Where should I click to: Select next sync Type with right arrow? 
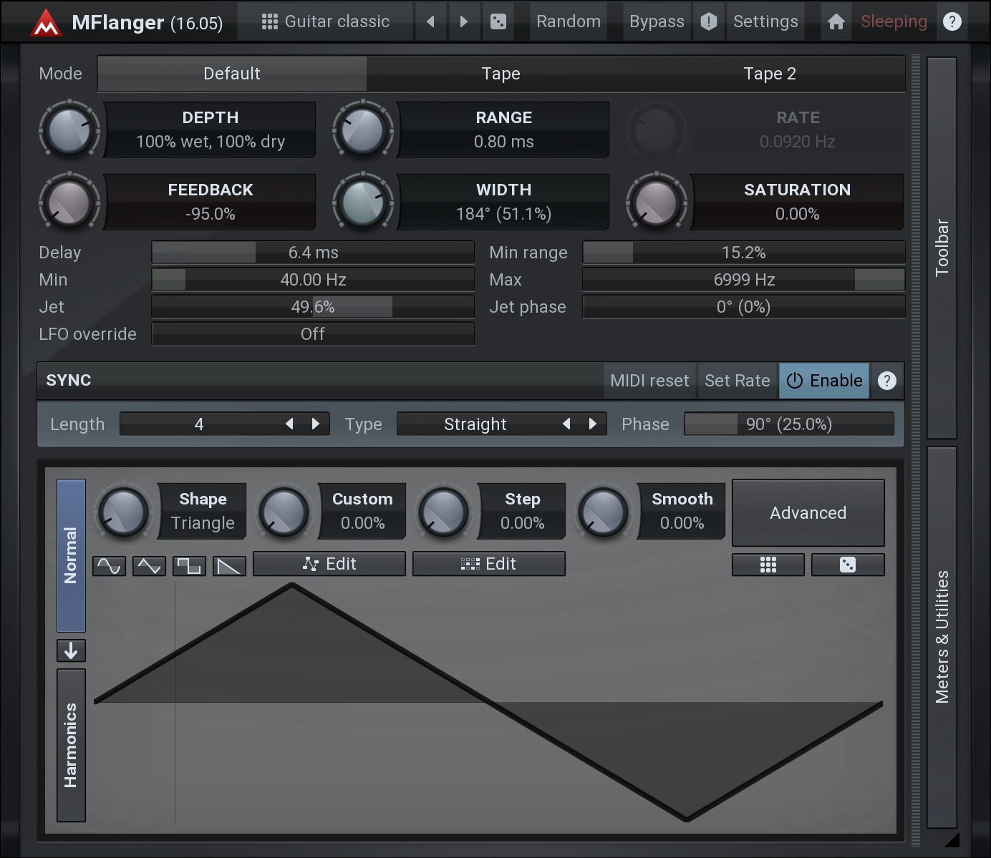coord(593,424)
